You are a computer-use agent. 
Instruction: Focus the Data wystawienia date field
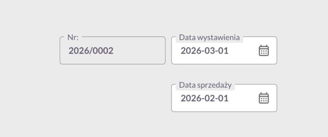[x=218, y=51]
